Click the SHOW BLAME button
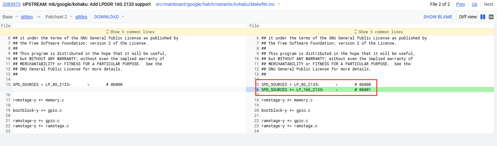Viewport: 497px width, 146px height. (x=438, y=17)
